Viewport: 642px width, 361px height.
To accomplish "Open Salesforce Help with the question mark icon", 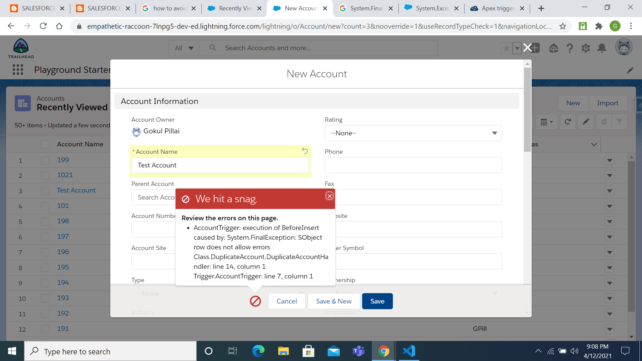I will (570, 48).
